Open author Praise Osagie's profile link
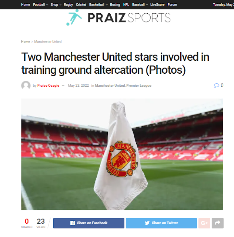Viewport: 234px width, 237px height. tap(48, 86)
